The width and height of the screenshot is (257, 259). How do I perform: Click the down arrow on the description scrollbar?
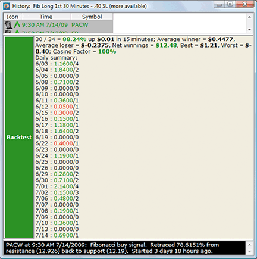(x=249, y=251)
